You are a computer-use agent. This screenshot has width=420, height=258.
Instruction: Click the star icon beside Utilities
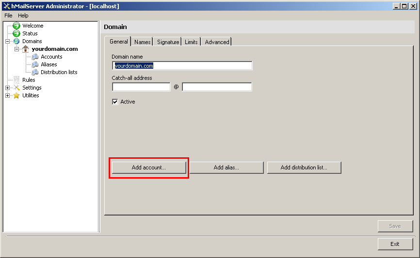[16, 95]
